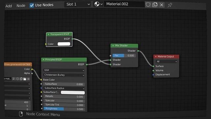Click the Specular Tint value field

pyautogui.click(x=64, y=105)
